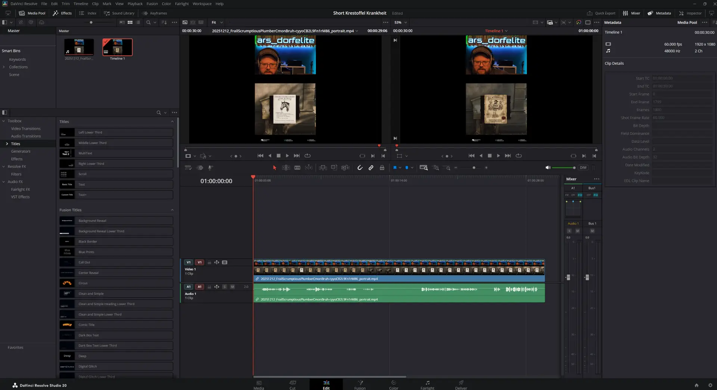Click the Overwrite Clip toolbar icon

coord(334,168)
